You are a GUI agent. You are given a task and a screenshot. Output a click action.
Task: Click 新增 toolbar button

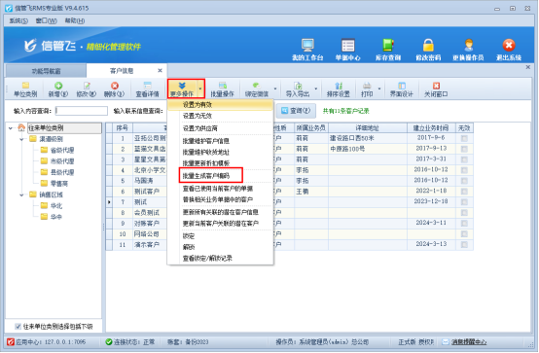[58, 89]
